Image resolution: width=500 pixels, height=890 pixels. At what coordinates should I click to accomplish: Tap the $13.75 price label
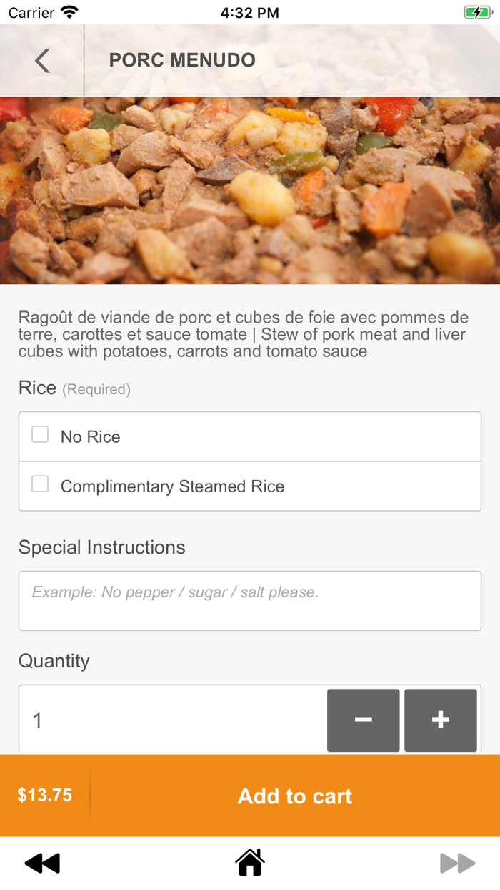[x=44, y=796]
